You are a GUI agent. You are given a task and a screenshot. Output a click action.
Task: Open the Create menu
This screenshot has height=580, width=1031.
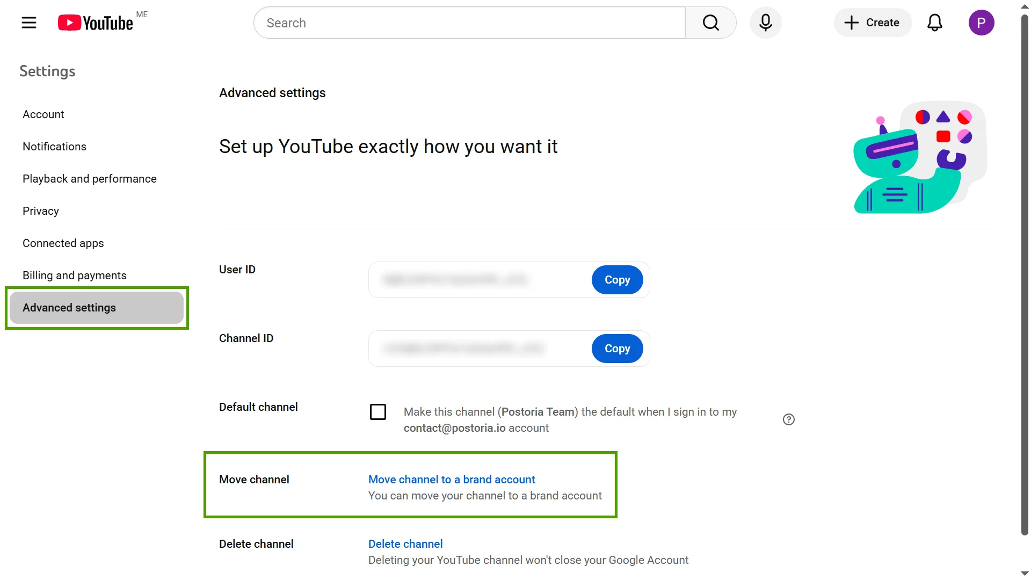pyautogui.click(x=872, y=23)
